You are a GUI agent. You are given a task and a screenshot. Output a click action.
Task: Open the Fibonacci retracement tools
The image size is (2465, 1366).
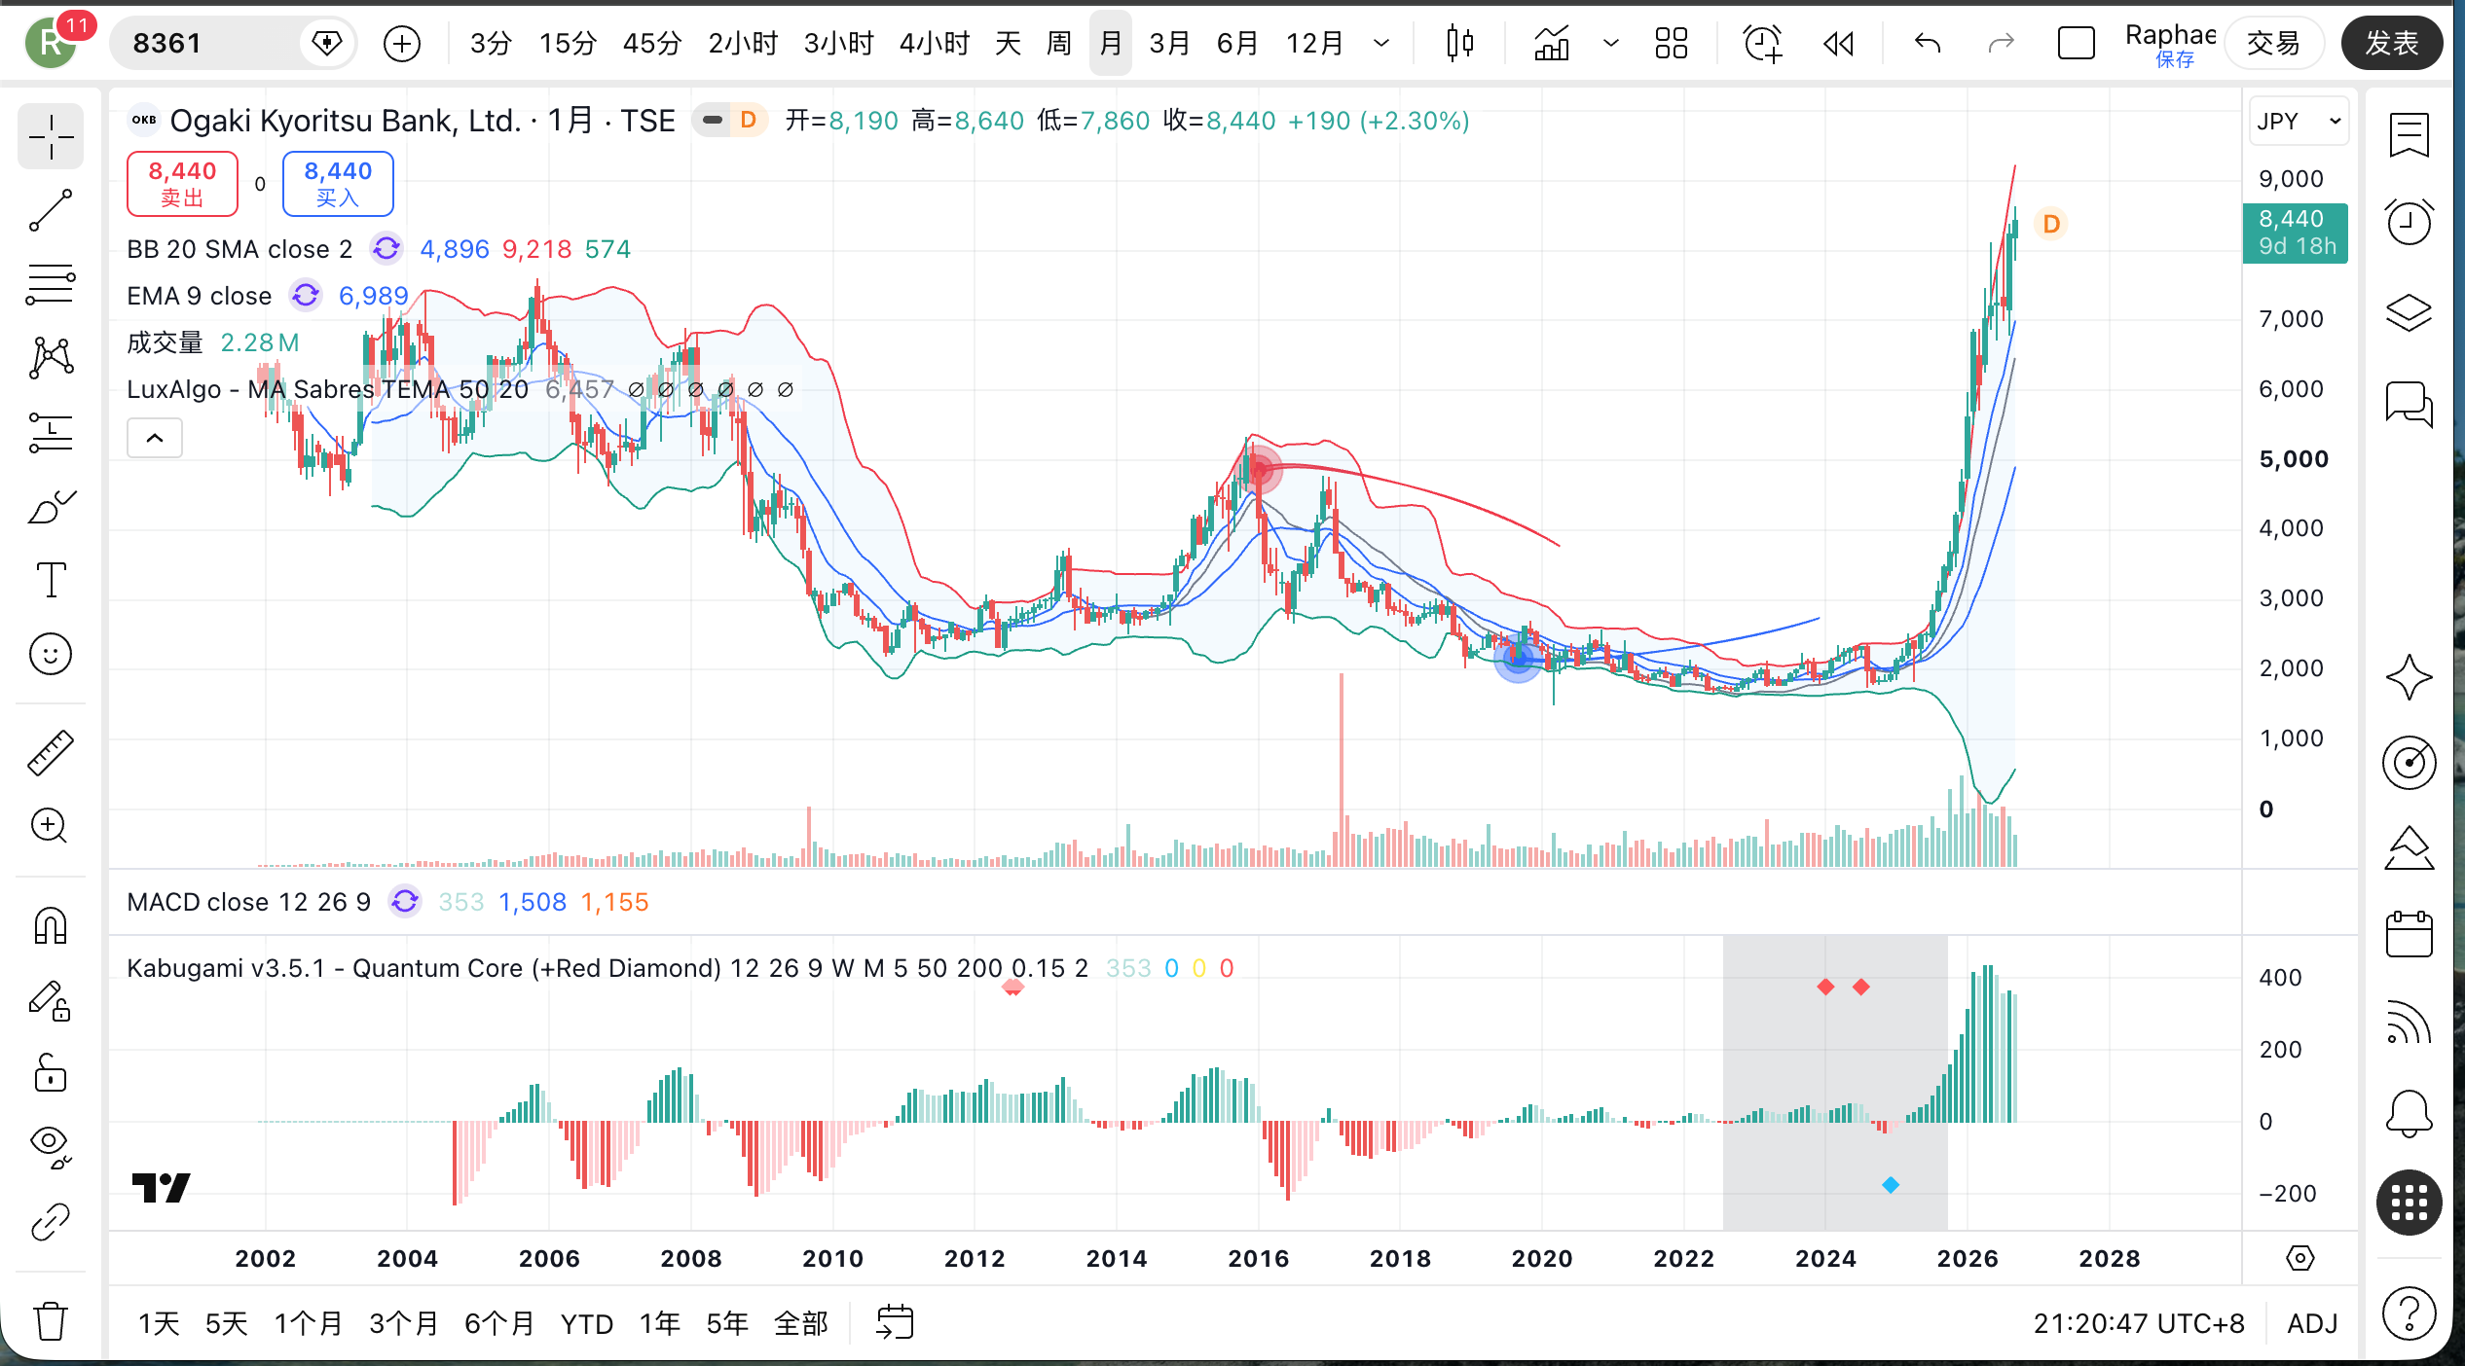tap(51, 285)
